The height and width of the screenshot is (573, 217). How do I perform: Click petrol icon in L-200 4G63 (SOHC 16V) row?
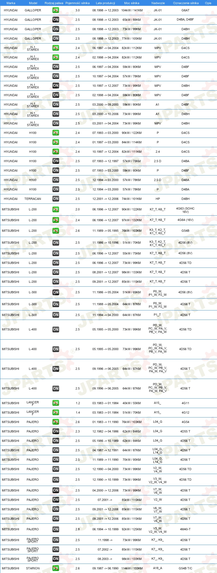pos(56,210)
